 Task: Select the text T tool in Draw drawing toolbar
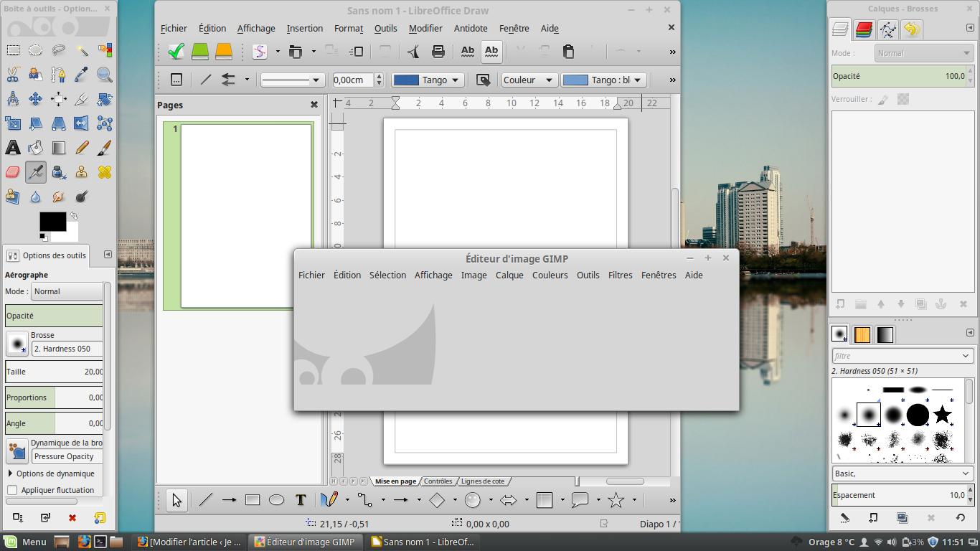(x=301, y=500)
